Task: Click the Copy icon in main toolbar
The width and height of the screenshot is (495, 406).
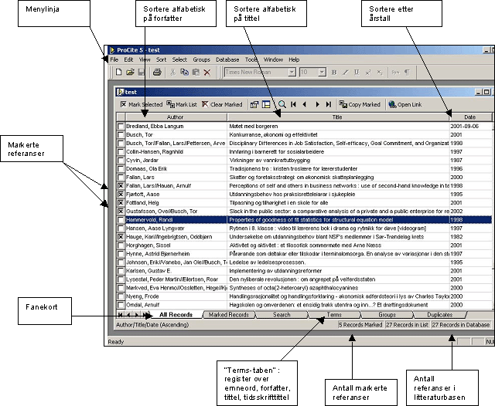Action: (x=184, y=72)
